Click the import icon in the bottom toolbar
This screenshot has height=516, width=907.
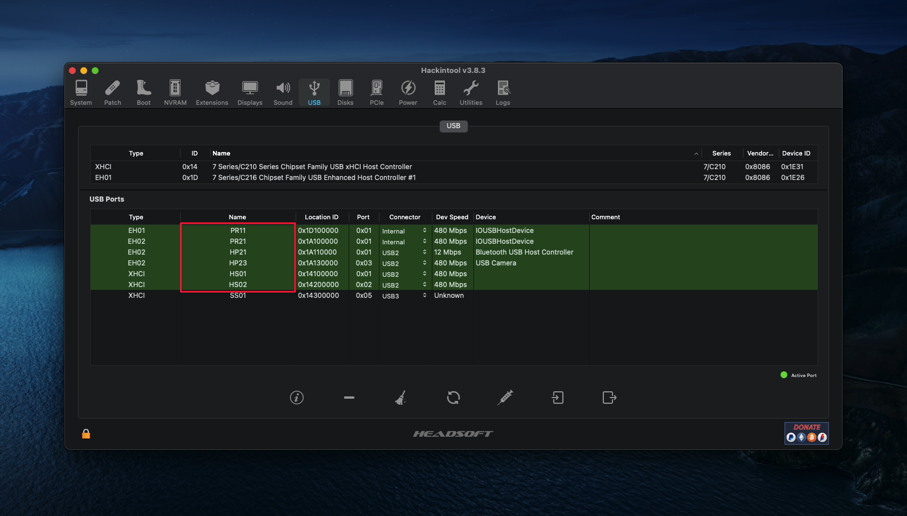558,398
